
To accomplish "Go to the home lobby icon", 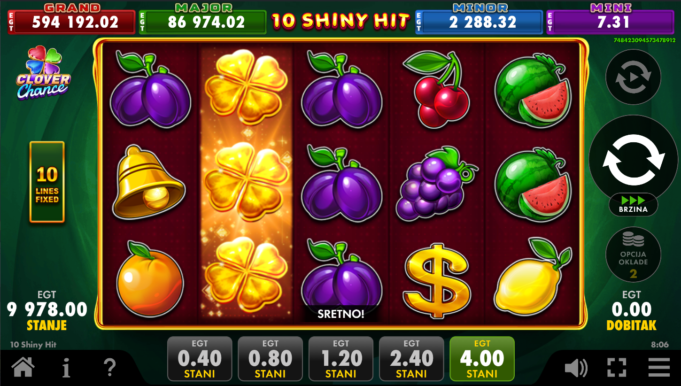I will (x=23, y=366).
